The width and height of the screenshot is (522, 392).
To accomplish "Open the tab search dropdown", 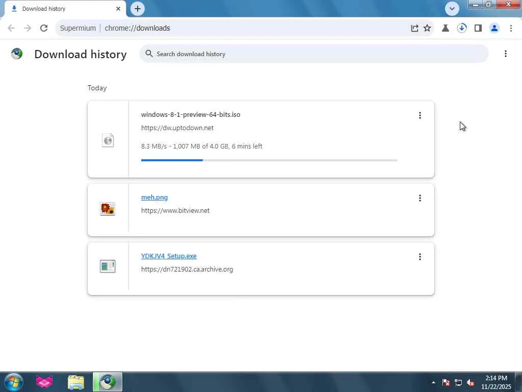I will (x=452, y=9).
